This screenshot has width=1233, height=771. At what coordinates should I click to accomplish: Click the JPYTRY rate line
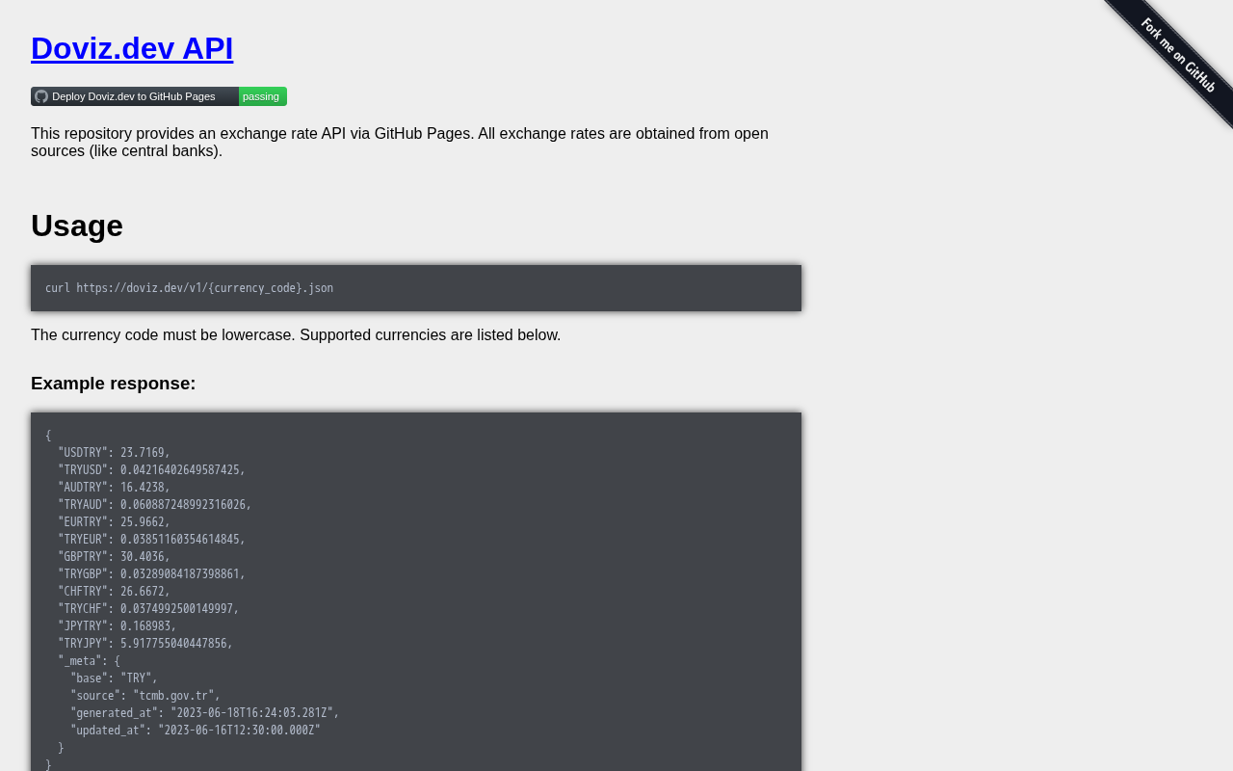click(117, 626)
